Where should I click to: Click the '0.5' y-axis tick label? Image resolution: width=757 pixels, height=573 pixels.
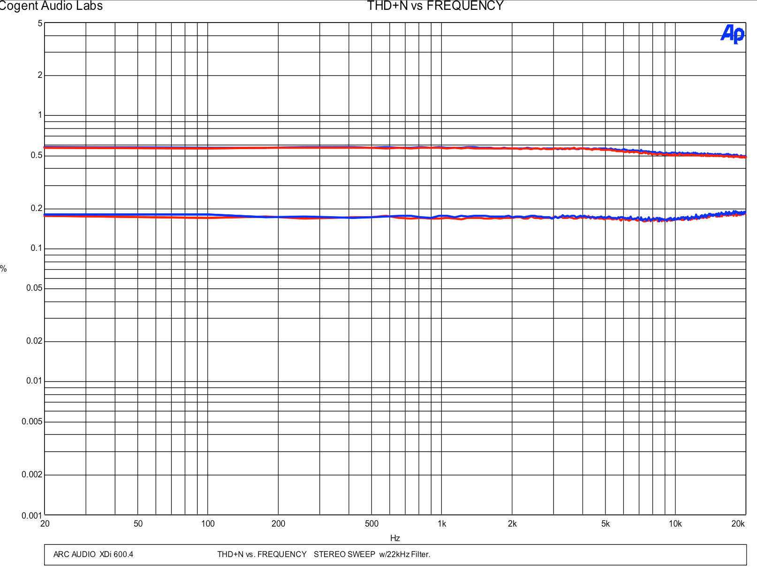click(37, 155)
